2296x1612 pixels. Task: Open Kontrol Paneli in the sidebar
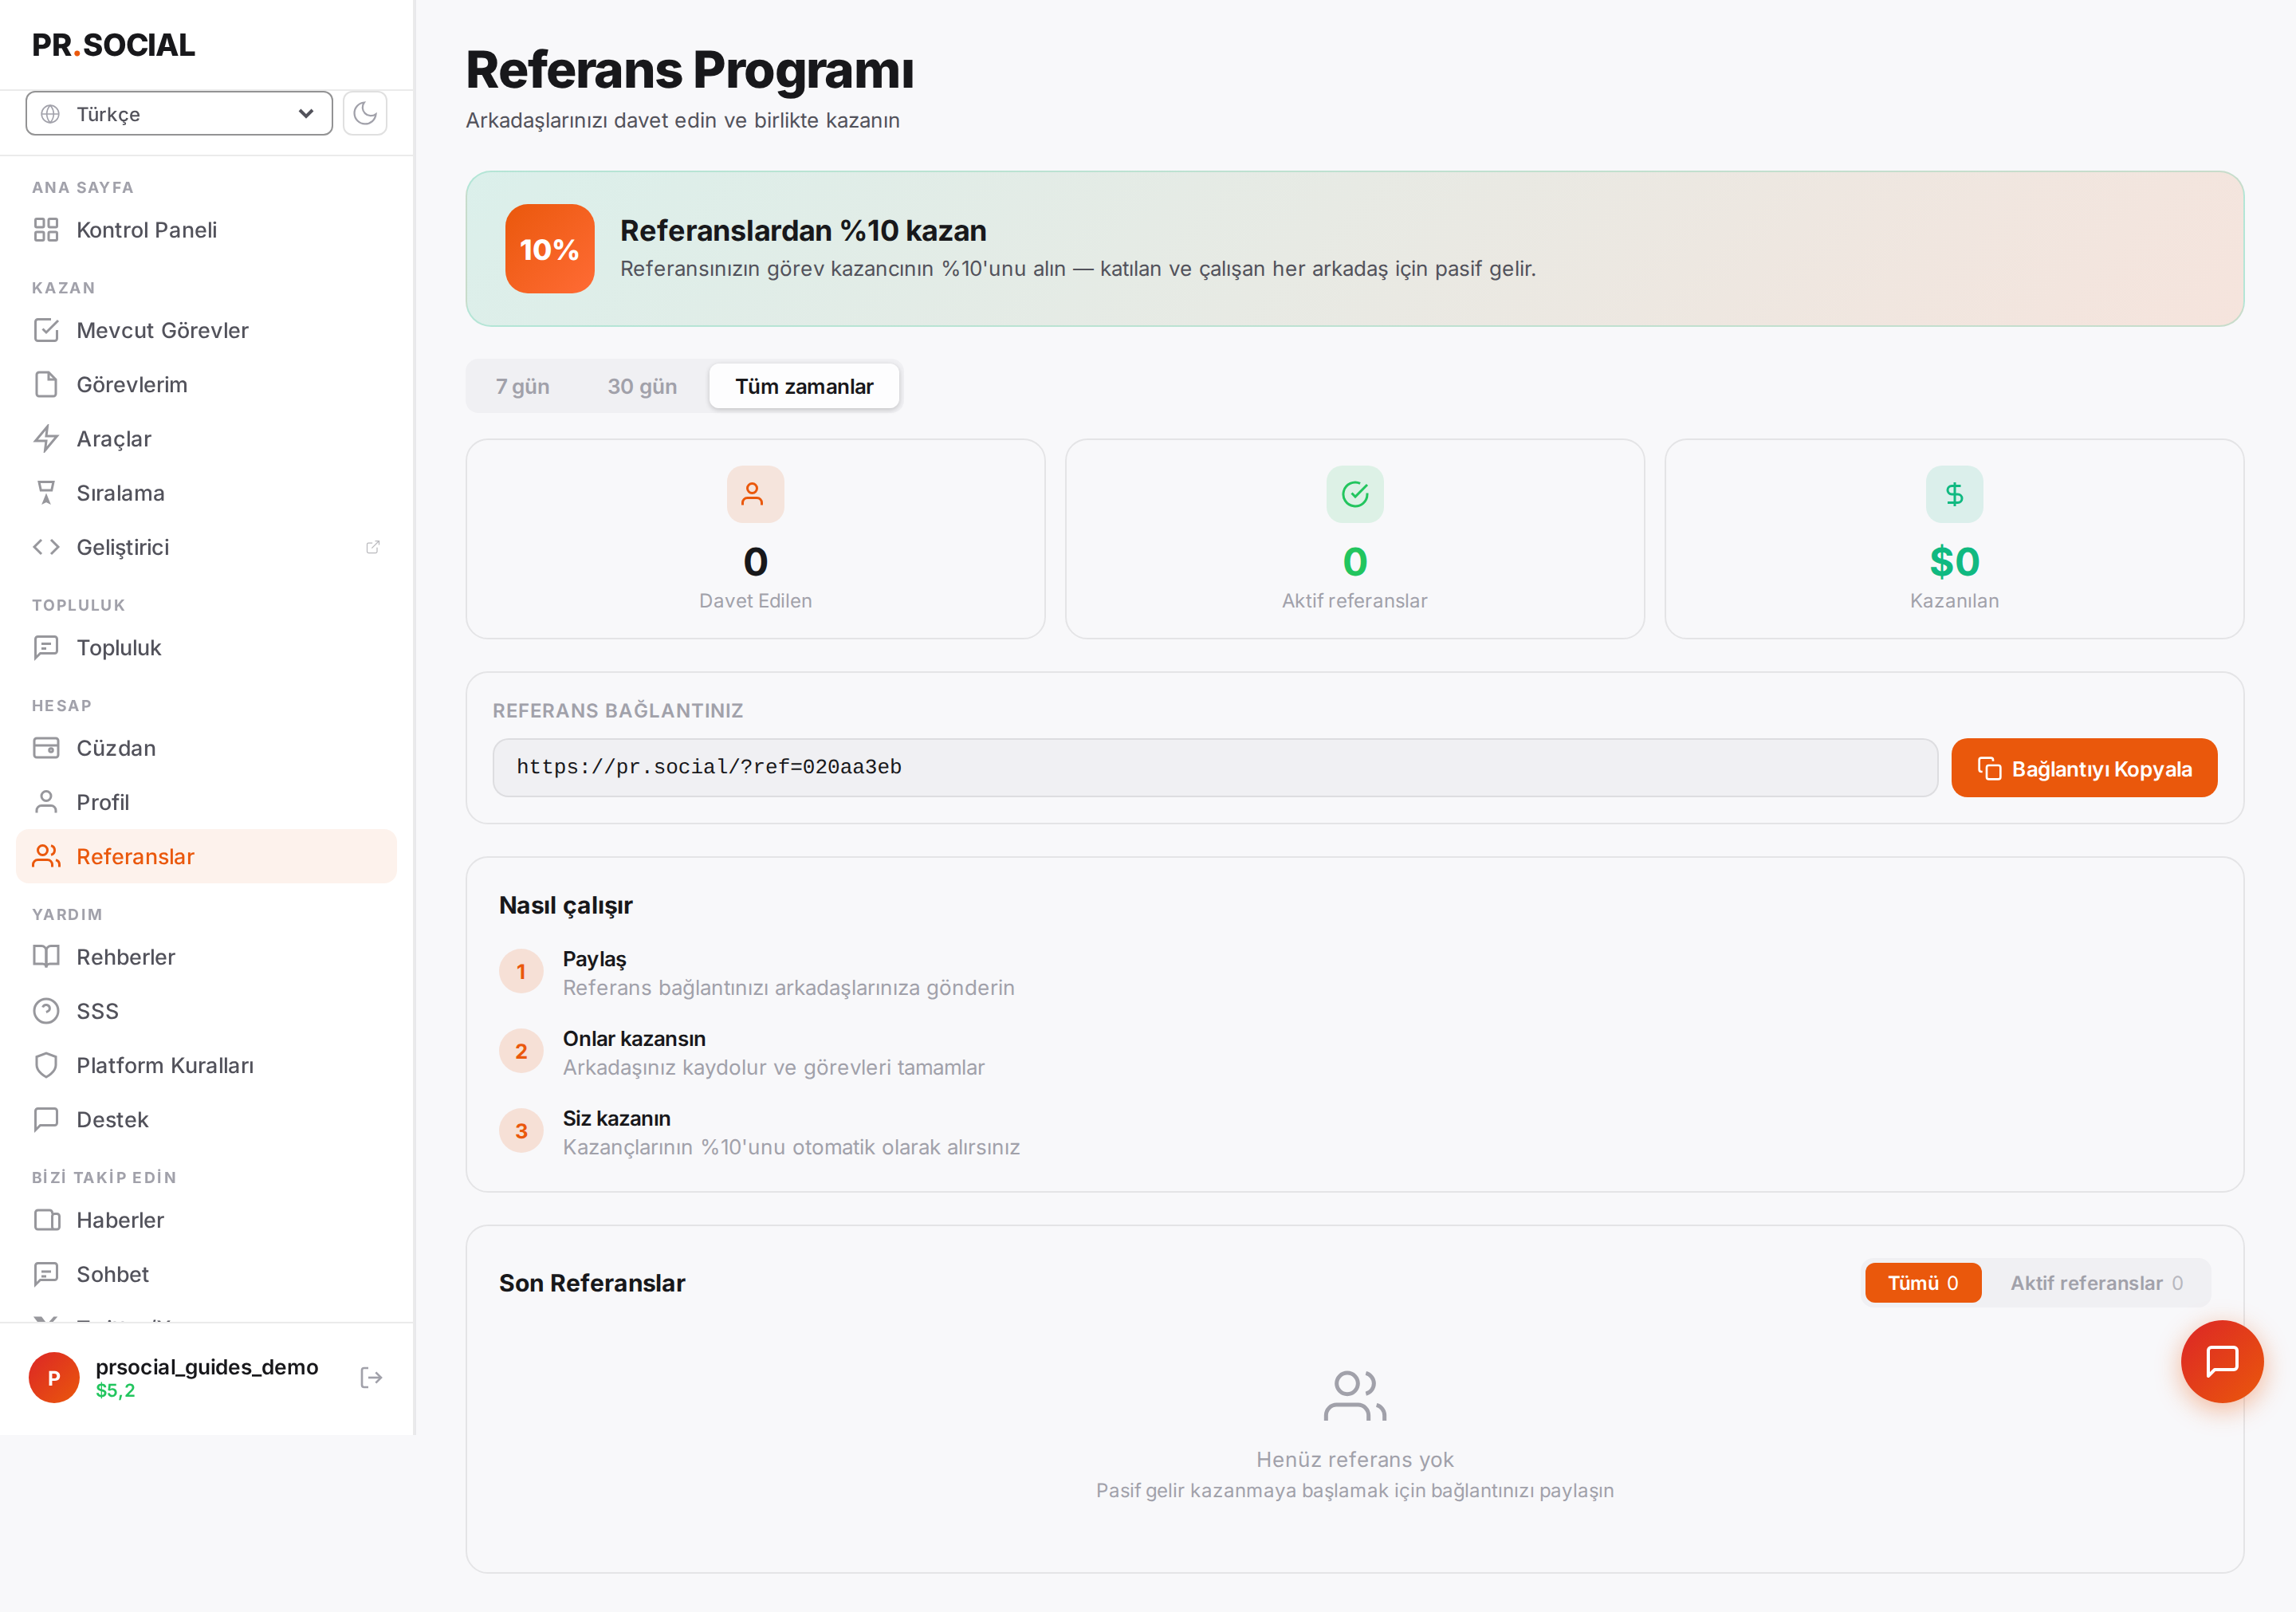[x=207, y=230]
